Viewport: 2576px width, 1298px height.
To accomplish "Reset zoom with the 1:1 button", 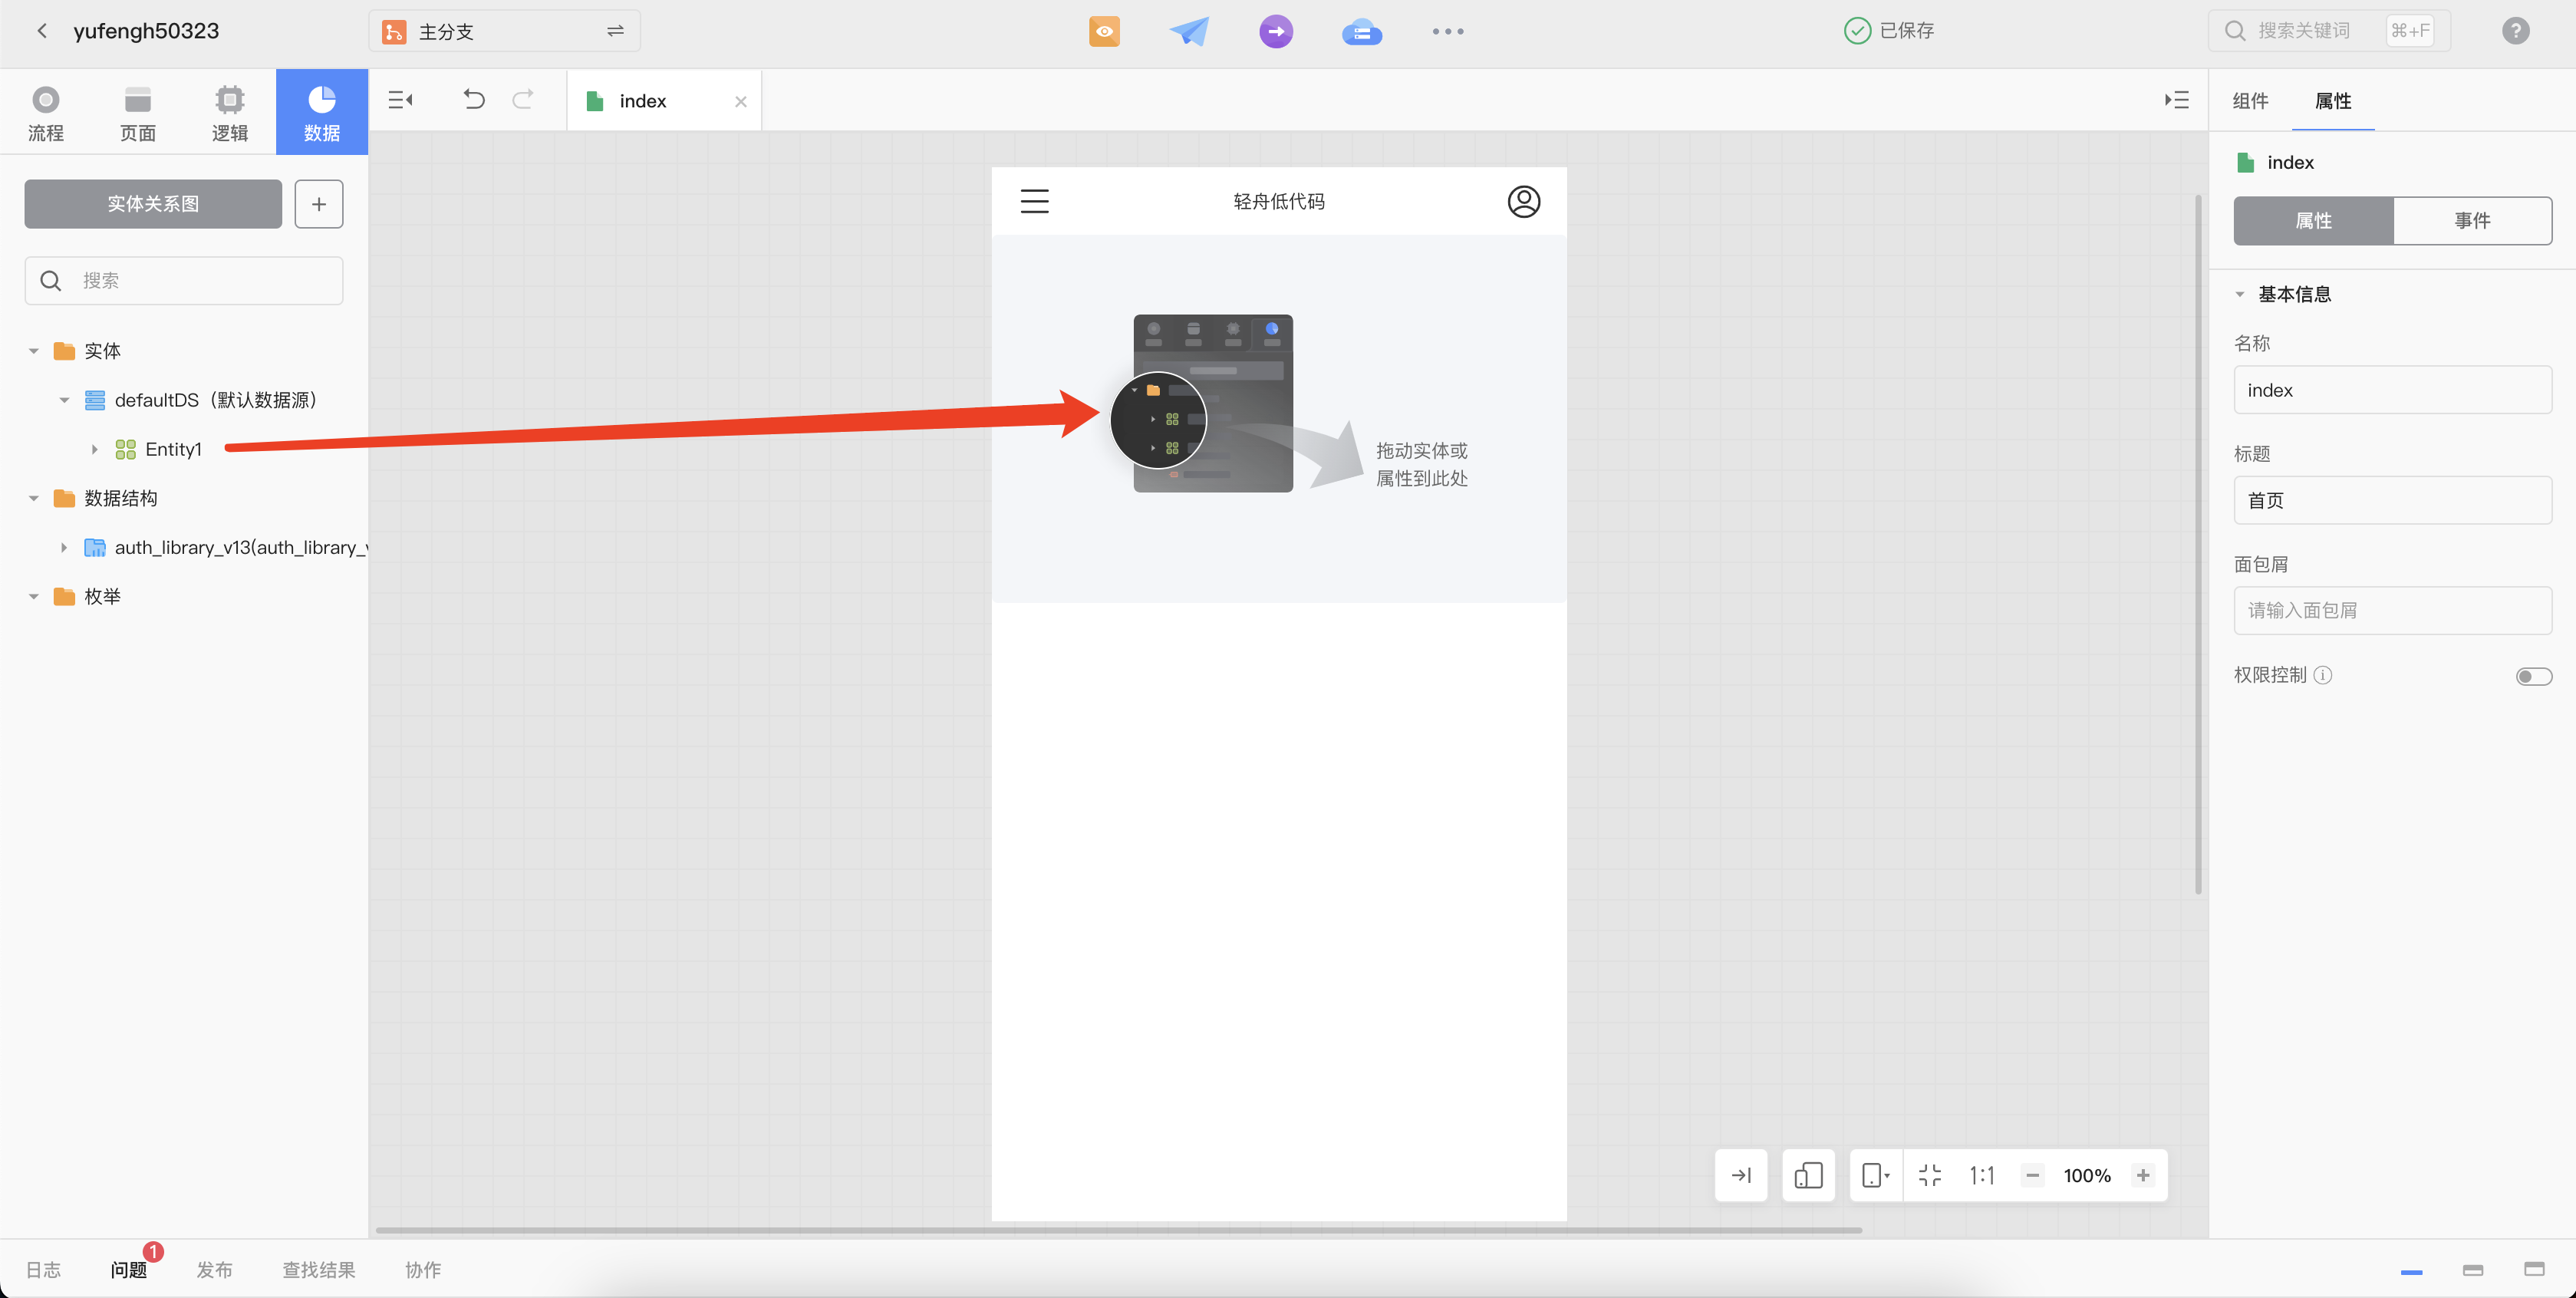I will pyautogui.click(x=1981, y=1175).
